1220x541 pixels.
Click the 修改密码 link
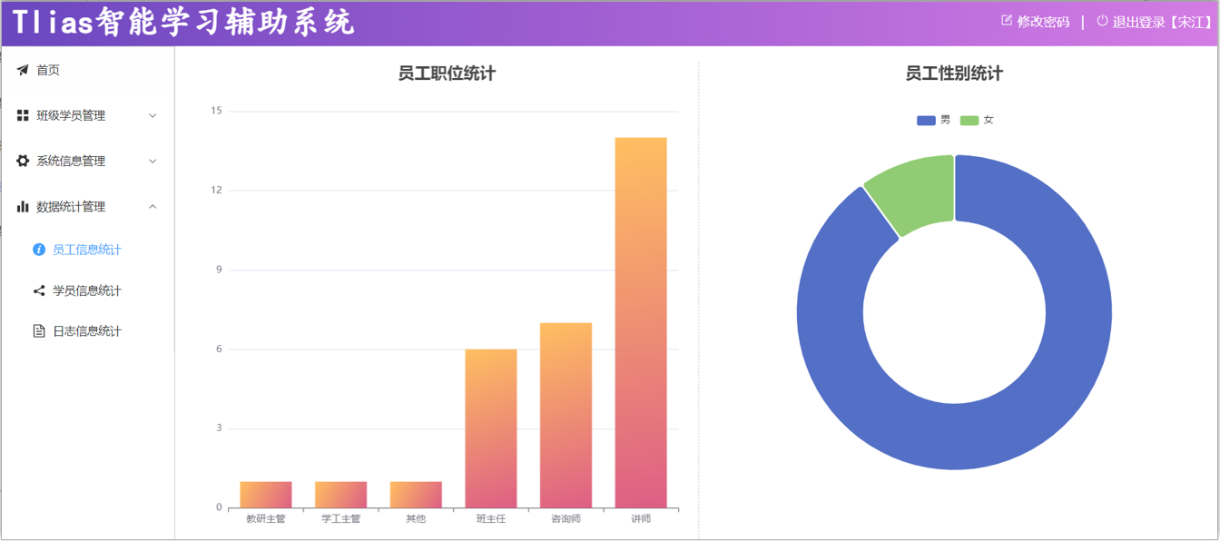(x=1043, y=22)
